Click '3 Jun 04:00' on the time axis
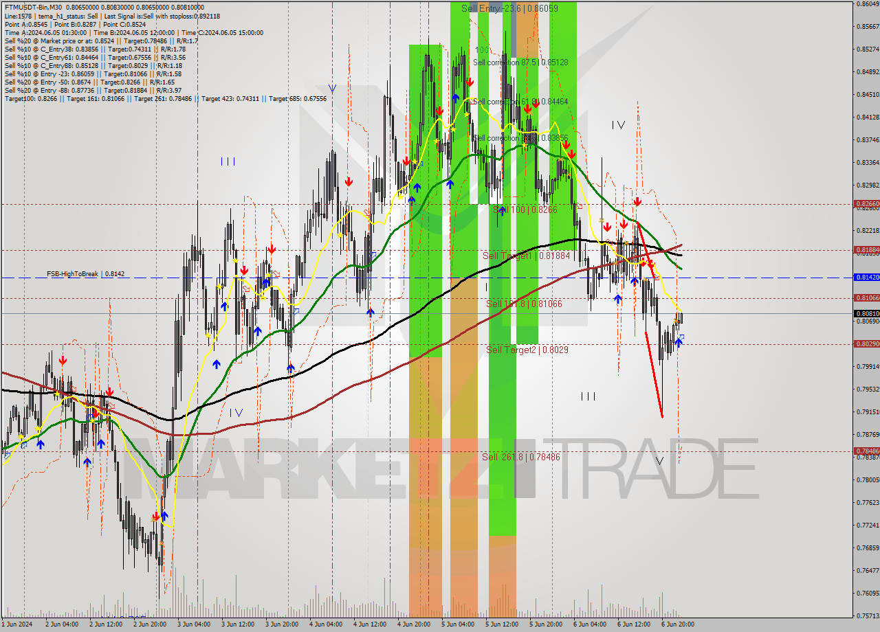This screenshot has height=632, width=880. 193,624
